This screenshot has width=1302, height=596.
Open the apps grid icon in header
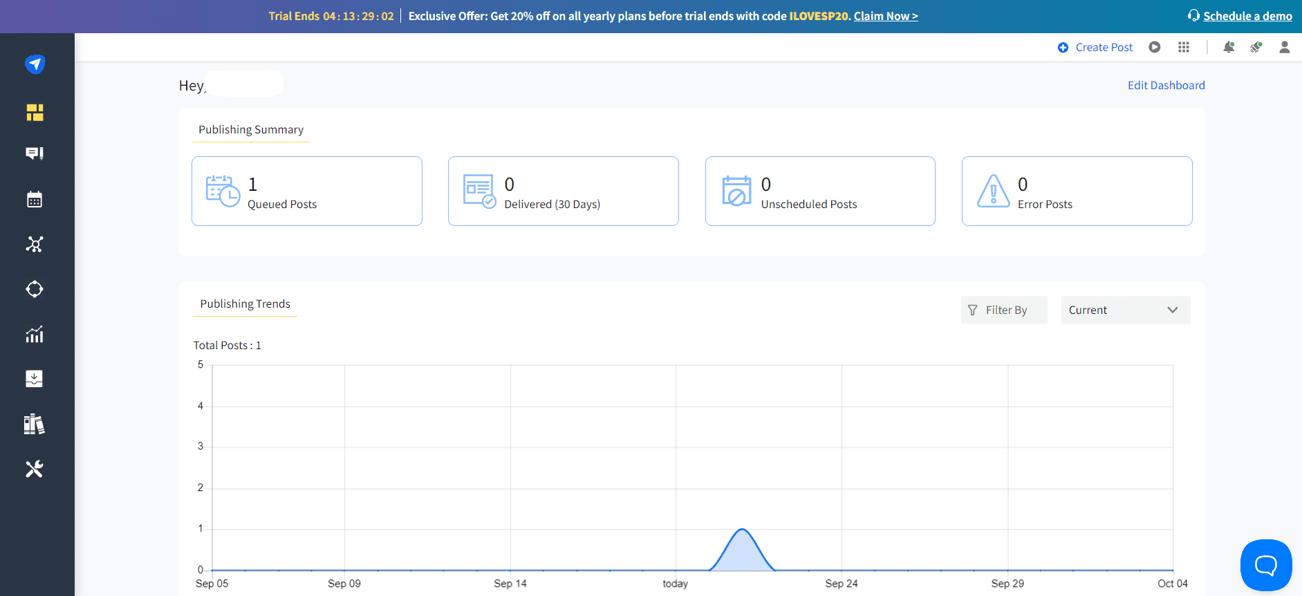coord(1184,47)
